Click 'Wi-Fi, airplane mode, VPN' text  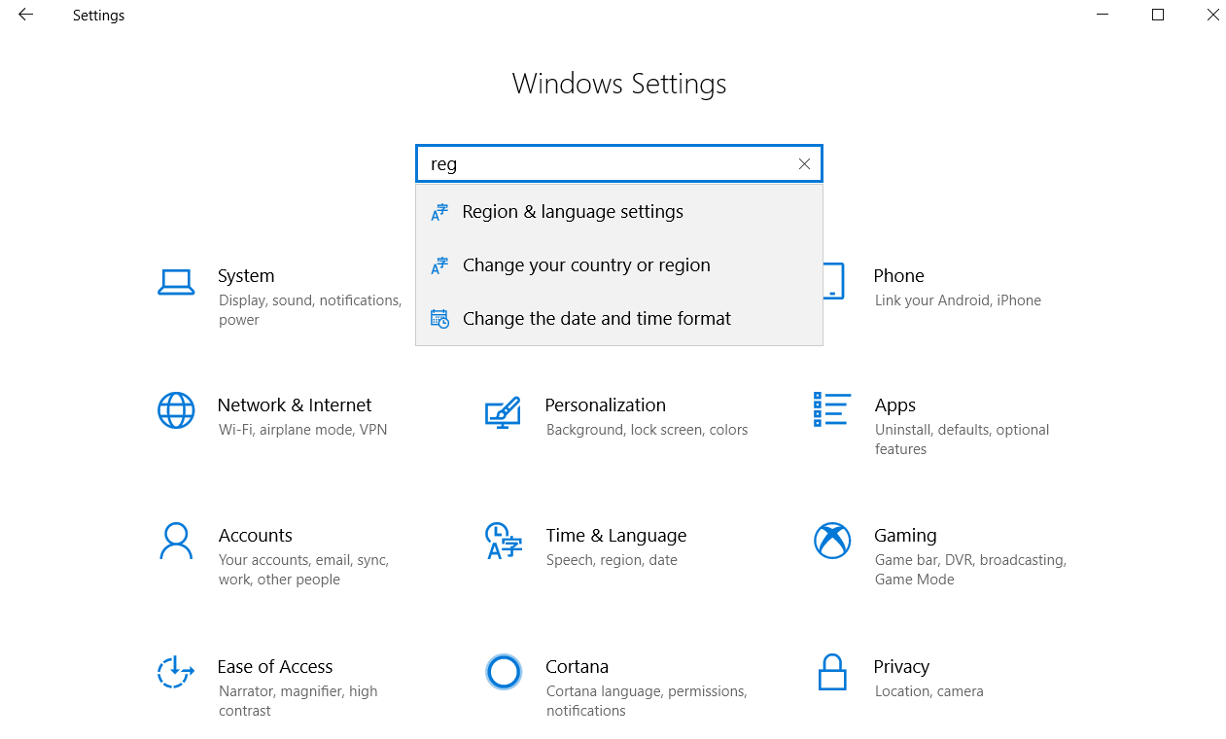pyautogui.click(x=302, y=430)
